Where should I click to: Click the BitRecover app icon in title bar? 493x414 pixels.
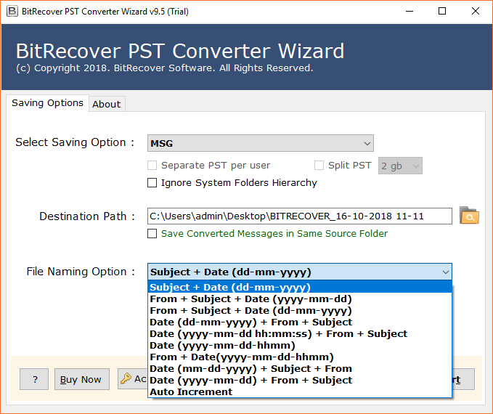coord(12,12)
